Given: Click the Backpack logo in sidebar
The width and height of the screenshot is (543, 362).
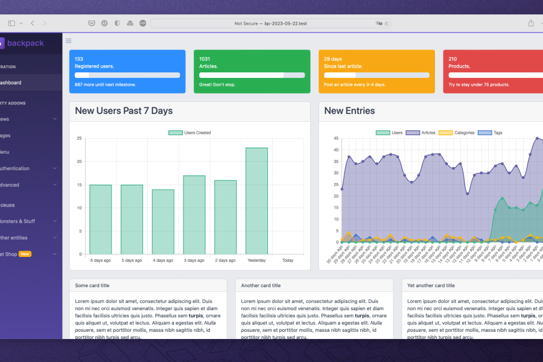Looking at the screenshot, I should [x=22, y=43].
